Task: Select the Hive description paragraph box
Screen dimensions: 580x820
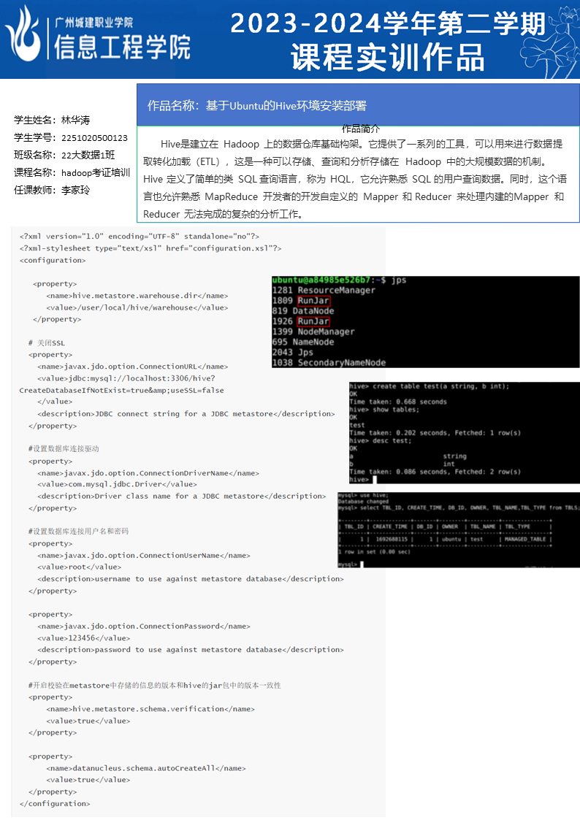Action: [x=358, y=179]
